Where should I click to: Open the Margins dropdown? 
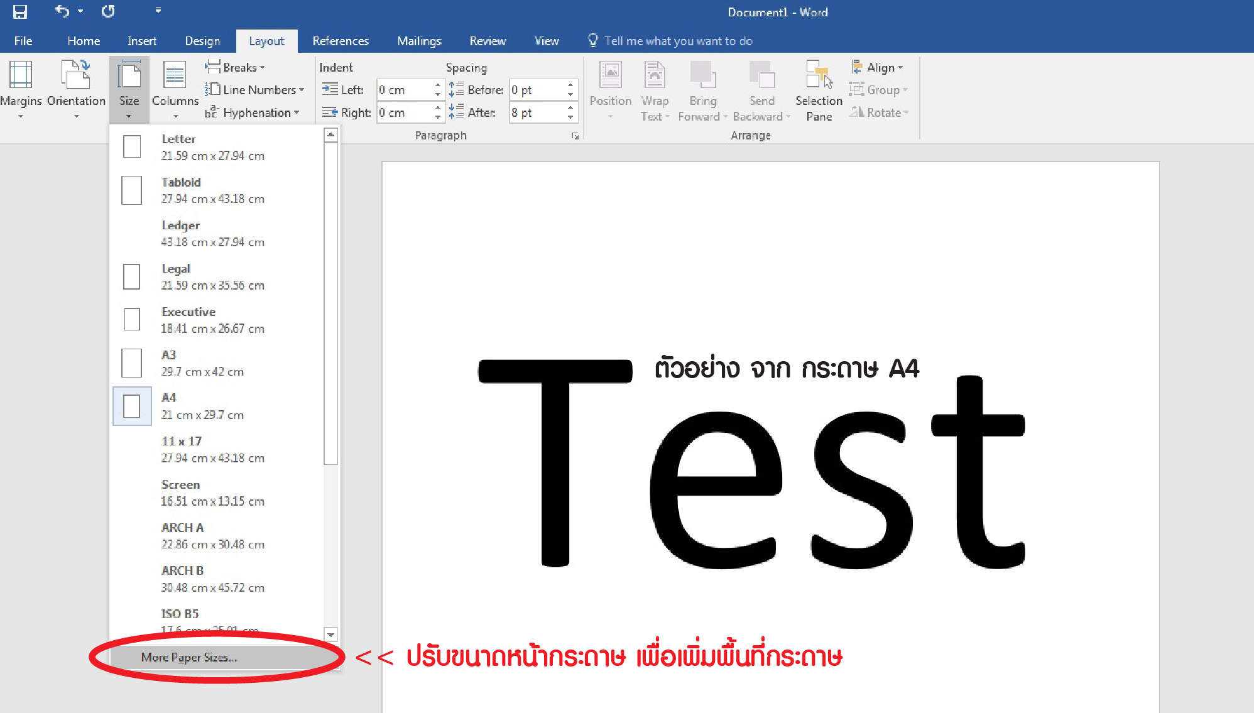pos(21,89)
